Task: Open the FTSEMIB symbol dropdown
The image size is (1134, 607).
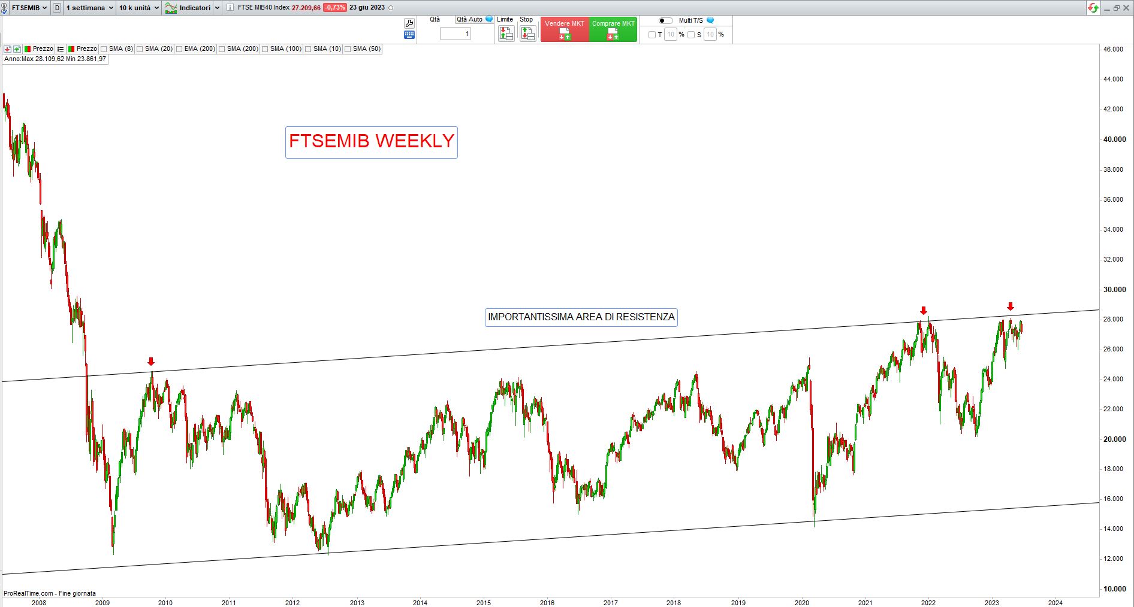Action: 29,8
